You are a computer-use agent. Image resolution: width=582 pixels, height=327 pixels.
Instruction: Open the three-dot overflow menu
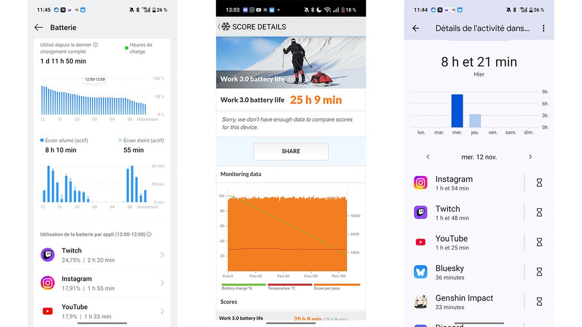(543, 29)
